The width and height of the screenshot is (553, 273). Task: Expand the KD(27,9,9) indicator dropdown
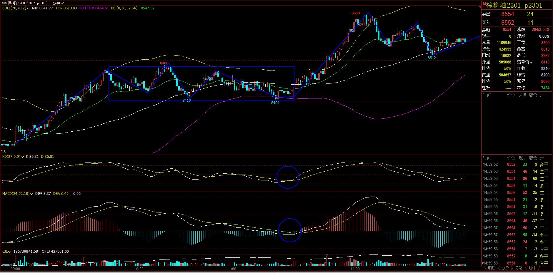click(23, 157)
